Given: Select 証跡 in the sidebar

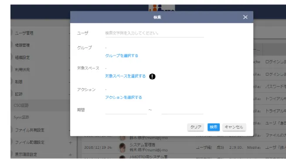Looking at the screenshot, I should coord(19,94).
